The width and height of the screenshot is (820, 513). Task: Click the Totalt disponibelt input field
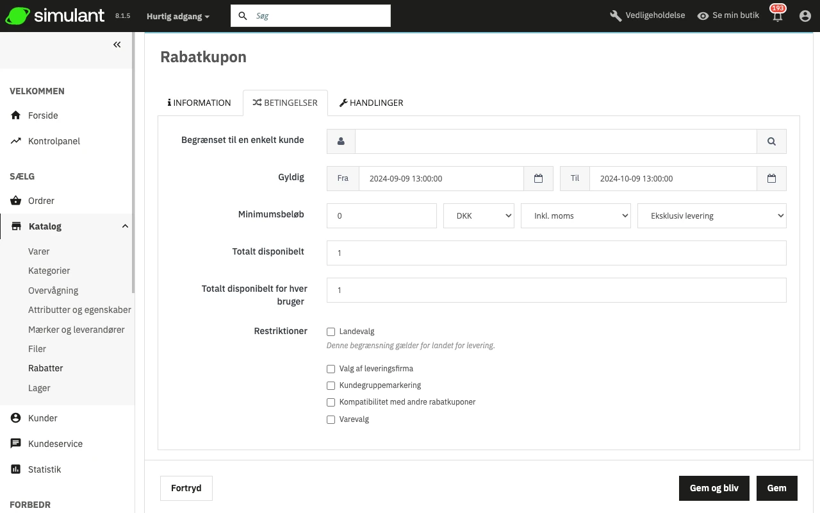click(556, 253)
